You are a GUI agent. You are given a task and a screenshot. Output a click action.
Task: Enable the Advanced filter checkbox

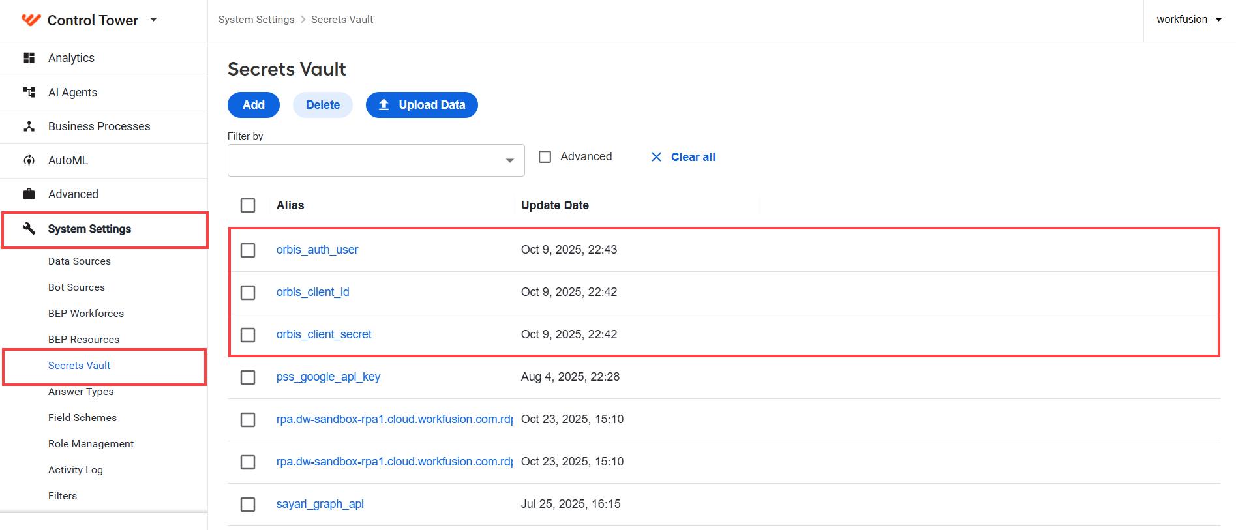(x=545, y=156)
